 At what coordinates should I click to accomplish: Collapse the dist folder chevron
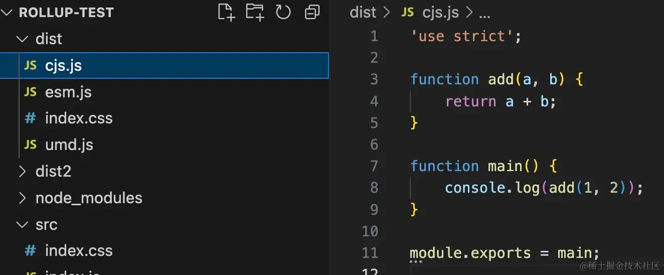22,39
